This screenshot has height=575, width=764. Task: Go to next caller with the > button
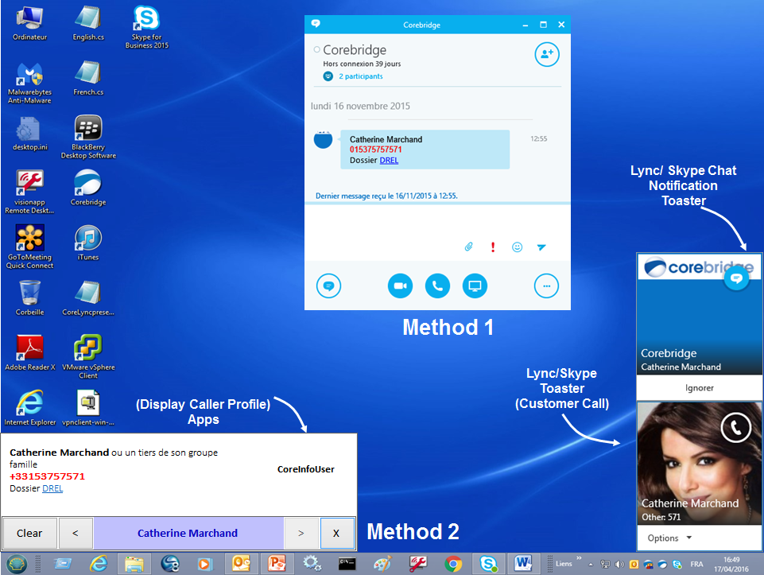[301, 533]
